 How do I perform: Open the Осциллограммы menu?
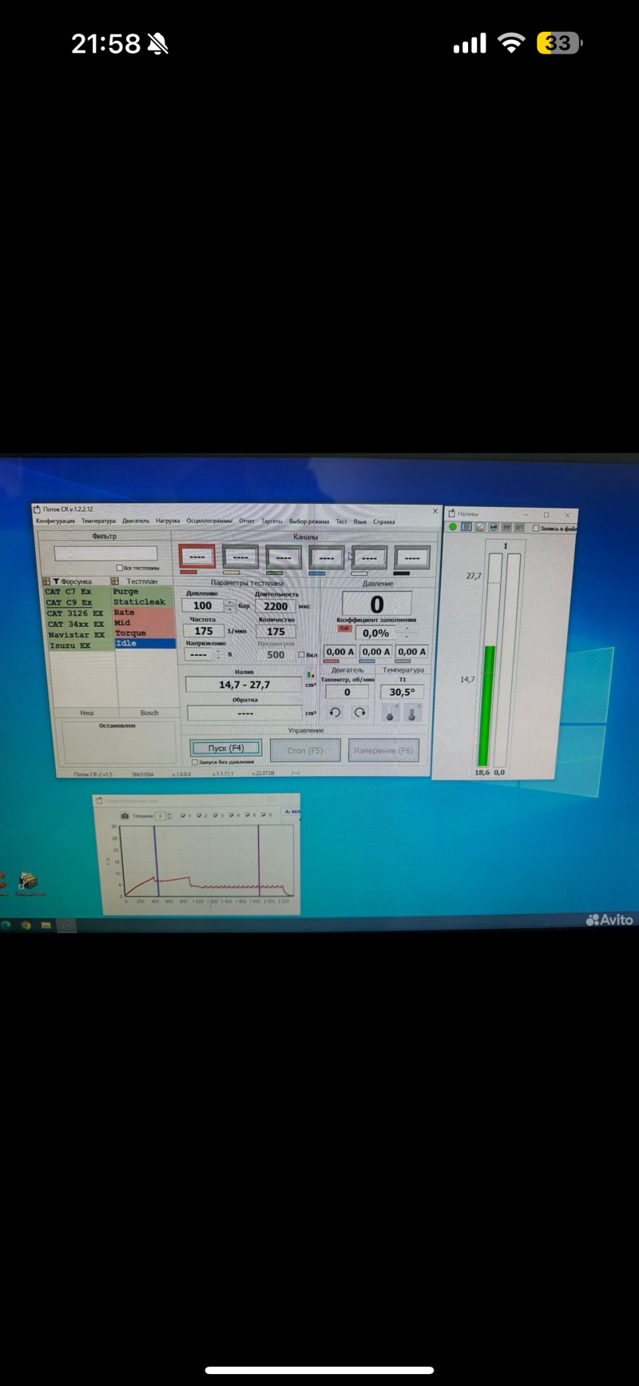[x=209, y=521]
